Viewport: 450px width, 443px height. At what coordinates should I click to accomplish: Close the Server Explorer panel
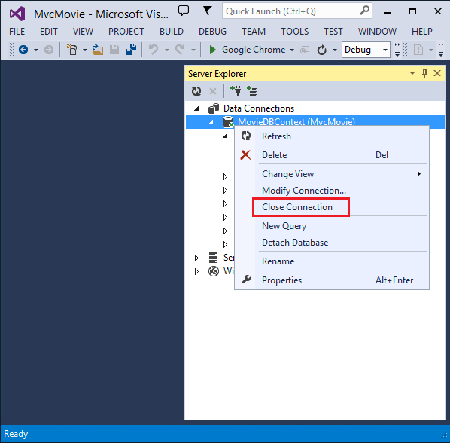(x=437, y=73)
